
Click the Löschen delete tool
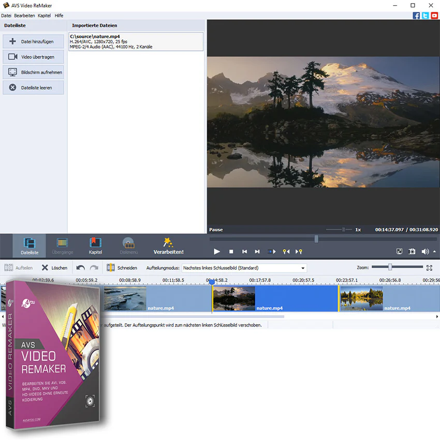click(55, 268)
